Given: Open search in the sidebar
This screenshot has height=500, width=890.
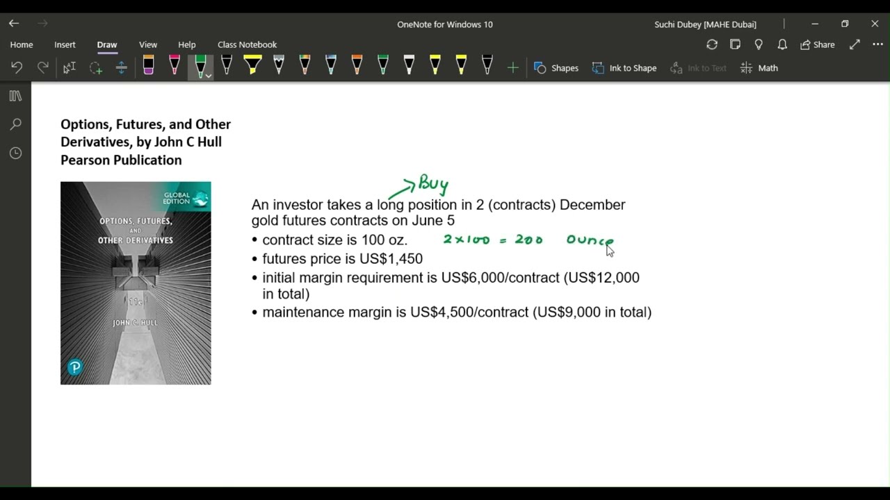Looking at the screenshot, I should [15, 124].
